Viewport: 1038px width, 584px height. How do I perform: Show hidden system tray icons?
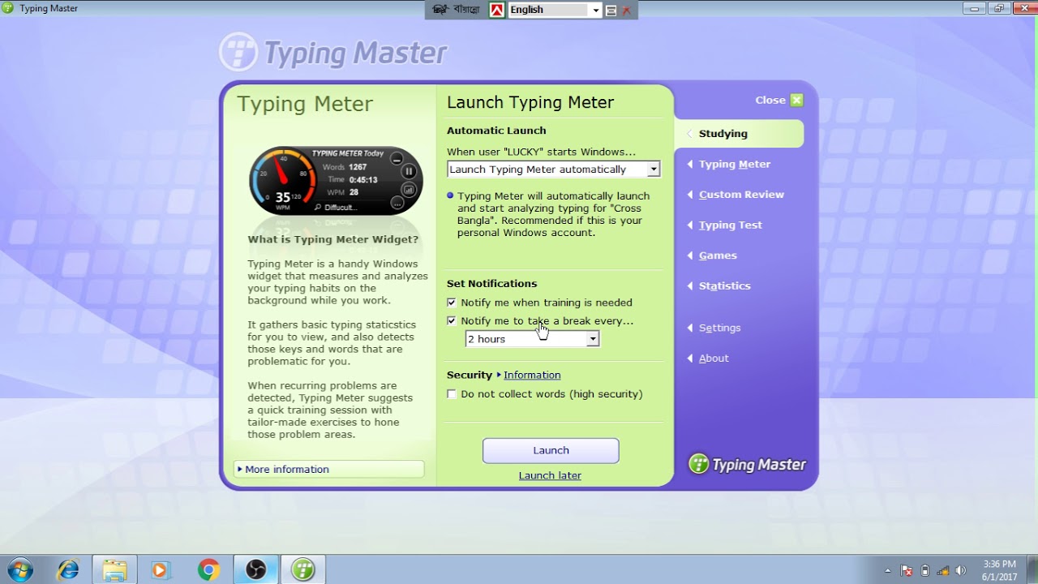(x=888, y=571)
